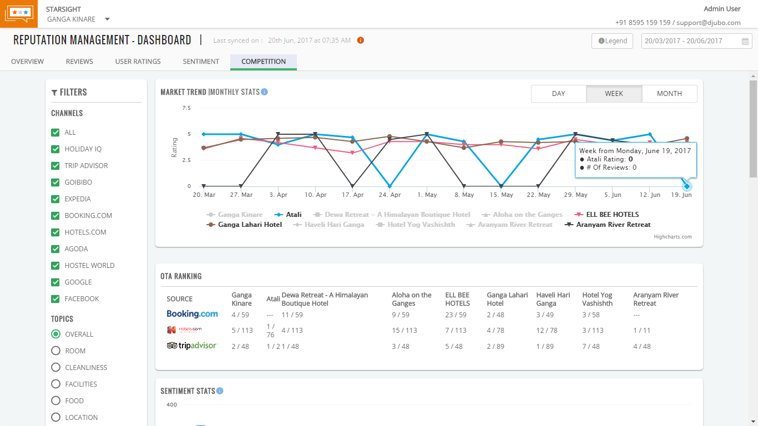The image size is (758, 426).
Task: Switch to the Overview tab
Action: [27, 62]
